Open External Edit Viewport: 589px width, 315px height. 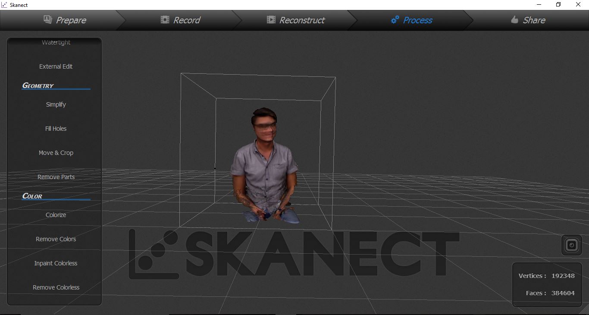point(56,66)
